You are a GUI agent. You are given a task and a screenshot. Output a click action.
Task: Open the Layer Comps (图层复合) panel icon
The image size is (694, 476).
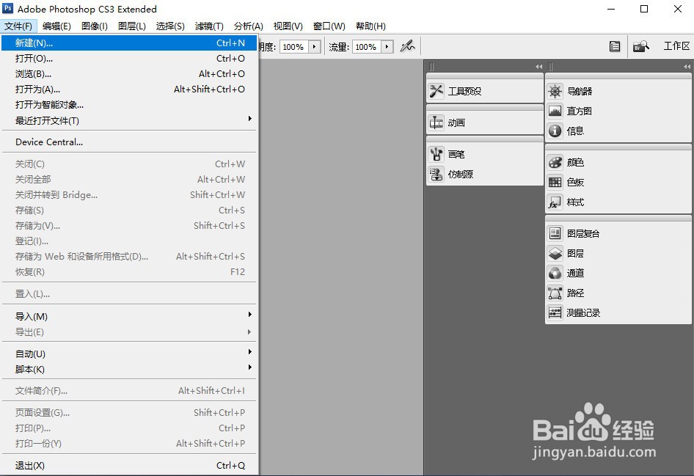pyautogui.click(x=555, y=233)
